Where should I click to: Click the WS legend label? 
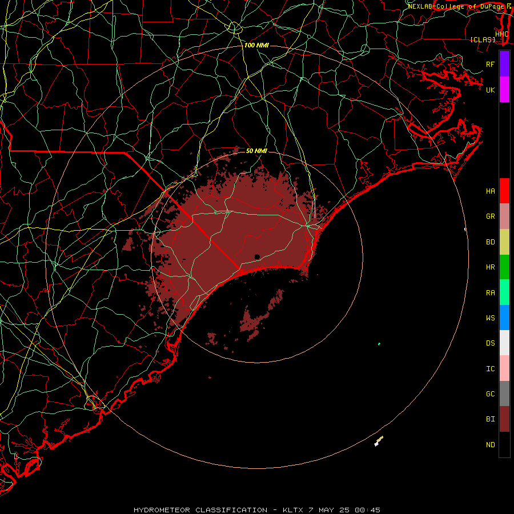(491, 318)
